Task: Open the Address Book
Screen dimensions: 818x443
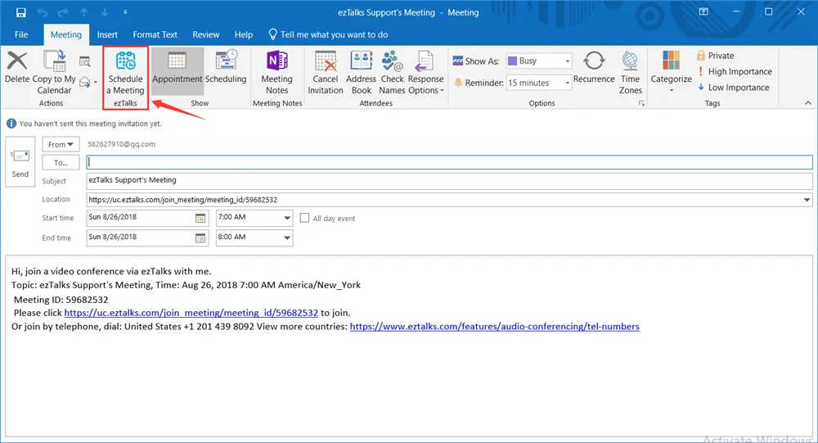Action: (x=361, y=72)
